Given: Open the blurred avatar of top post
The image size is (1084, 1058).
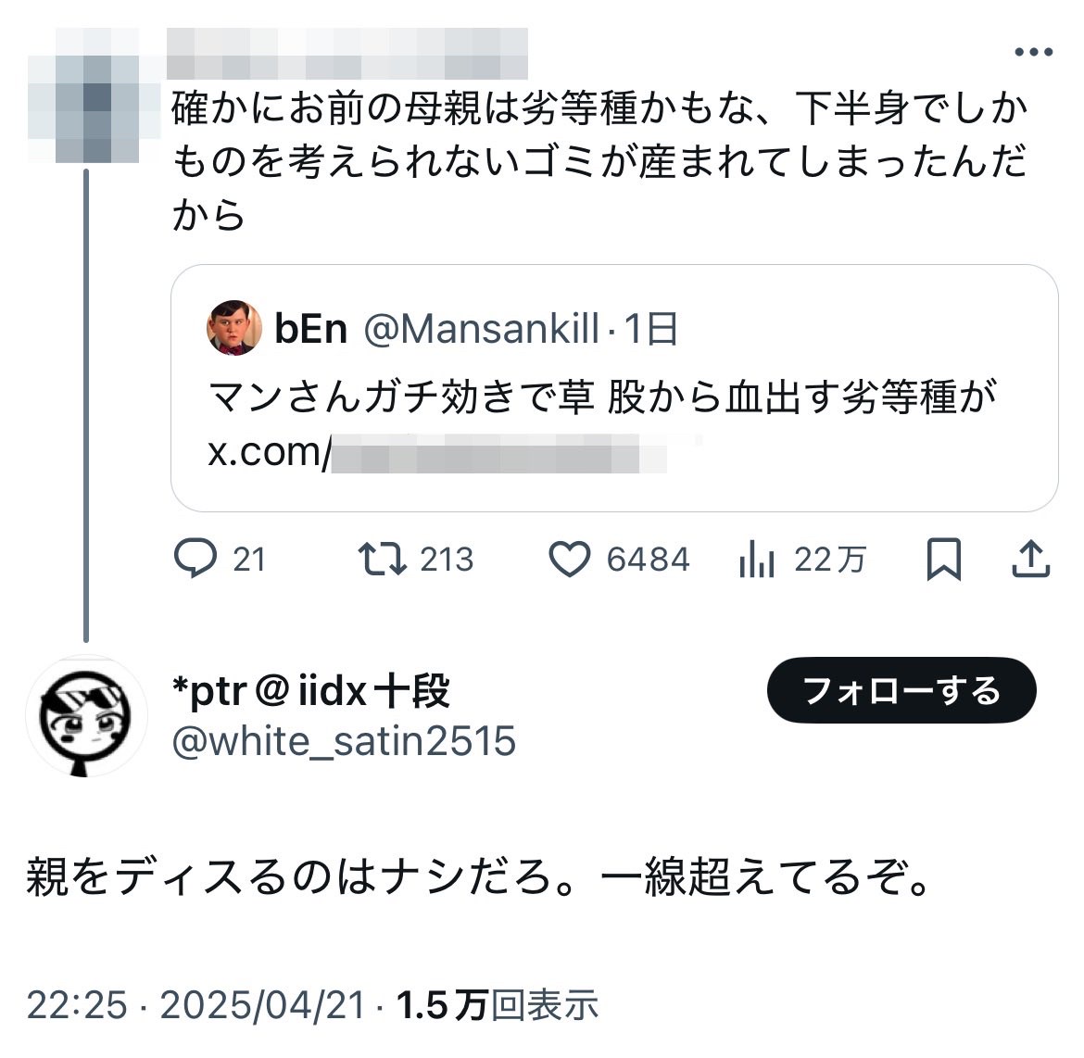Looking at the screenshot, I should pyautogui.click(x=83, y=95).
